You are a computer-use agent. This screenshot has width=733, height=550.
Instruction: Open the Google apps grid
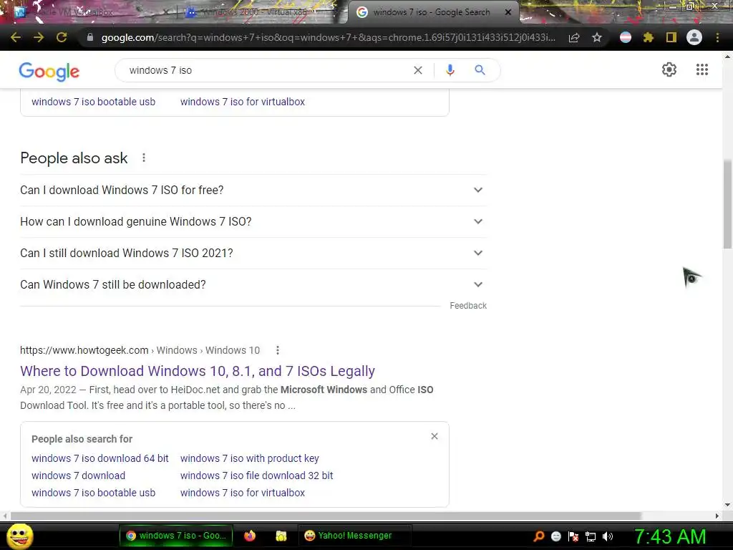tap(702, 69)
